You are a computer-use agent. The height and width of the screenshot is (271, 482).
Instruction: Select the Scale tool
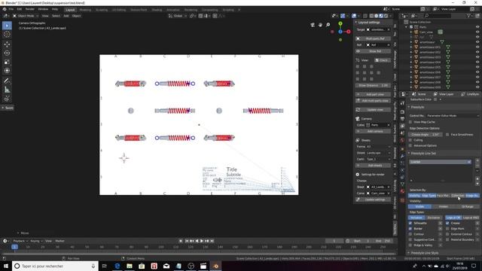tap(7, 62)
